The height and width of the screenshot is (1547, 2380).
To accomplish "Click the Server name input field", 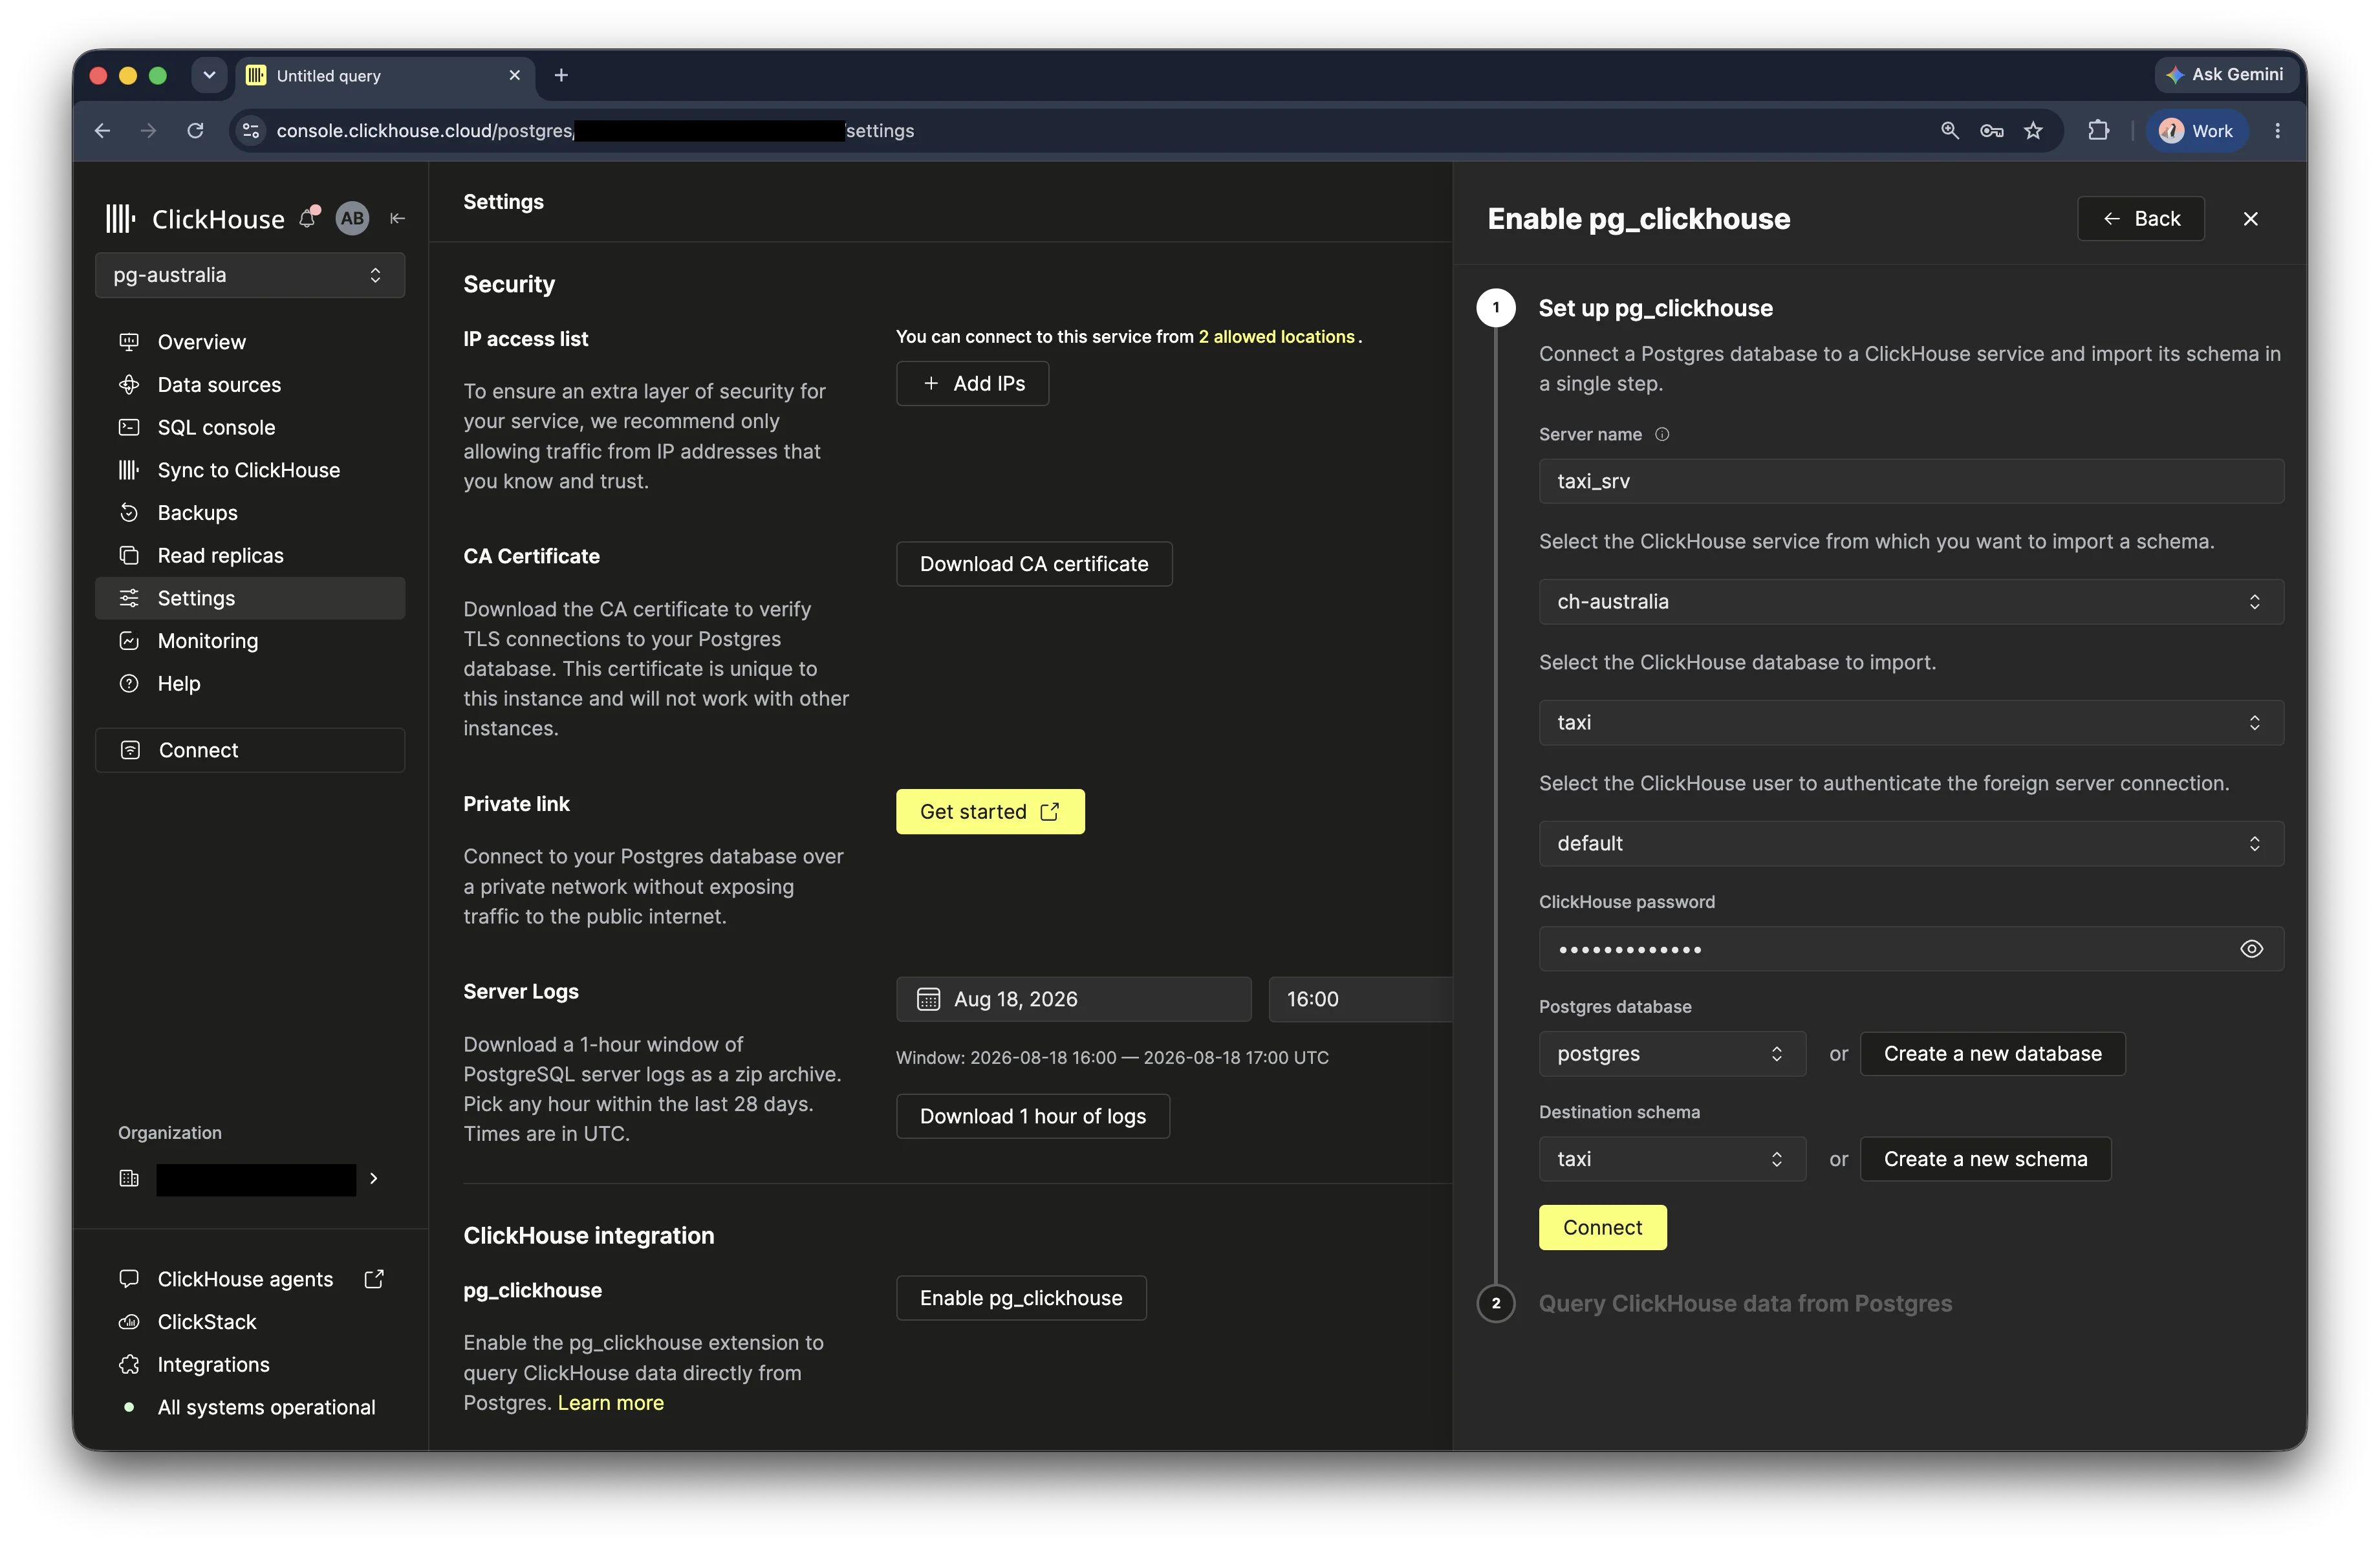I will [x=1910, y=481].
